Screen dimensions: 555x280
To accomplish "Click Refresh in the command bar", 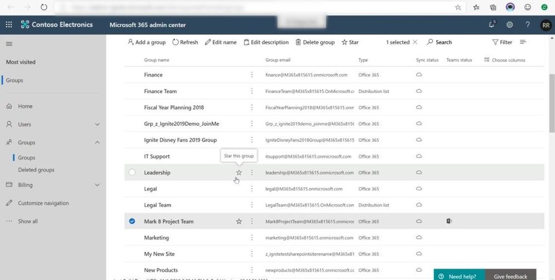I will pyautogui.click(x=185, y=42).
